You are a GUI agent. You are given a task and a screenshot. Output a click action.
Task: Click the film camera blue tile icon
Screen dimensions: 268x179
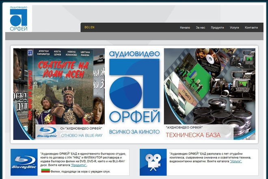click(153, 162)
